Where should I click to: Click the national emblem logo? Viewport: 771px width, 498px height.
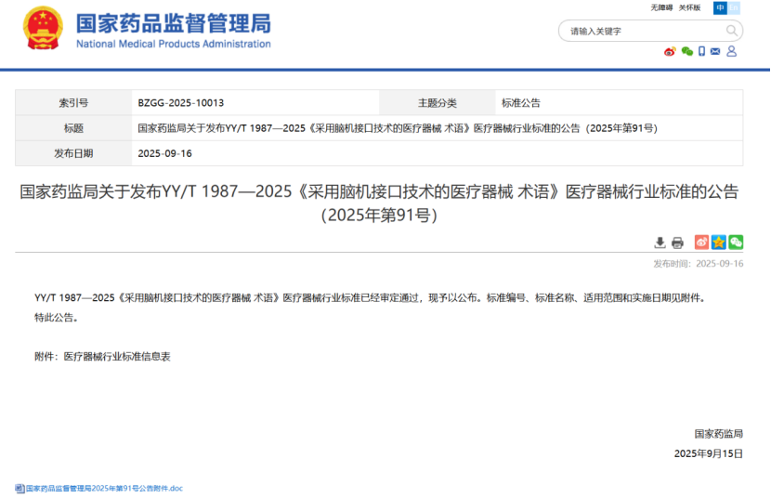[43, 29]
